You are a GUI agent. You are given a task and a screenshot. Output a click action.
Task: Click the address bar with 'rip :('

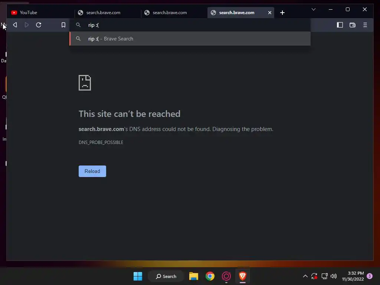click(190, 25)
